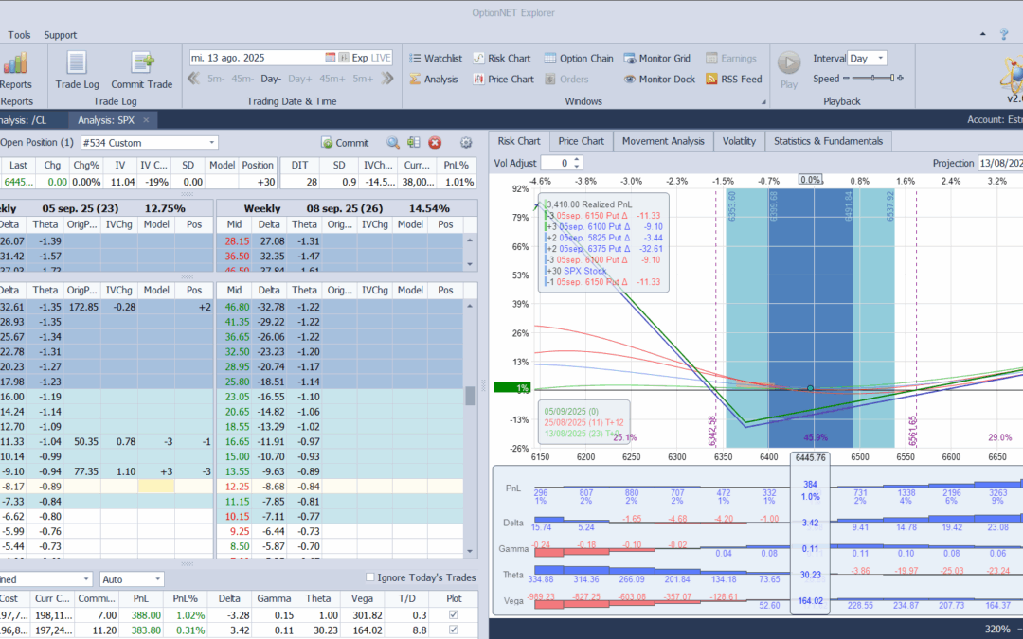The image size is (1023, 639).
Task: Open position settings gear icon
Action: coord(466,143)
